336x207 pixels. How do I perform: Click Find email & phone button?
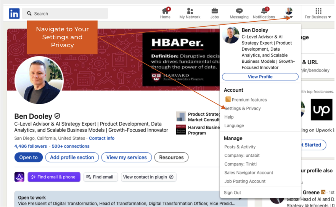click(54, 177)
